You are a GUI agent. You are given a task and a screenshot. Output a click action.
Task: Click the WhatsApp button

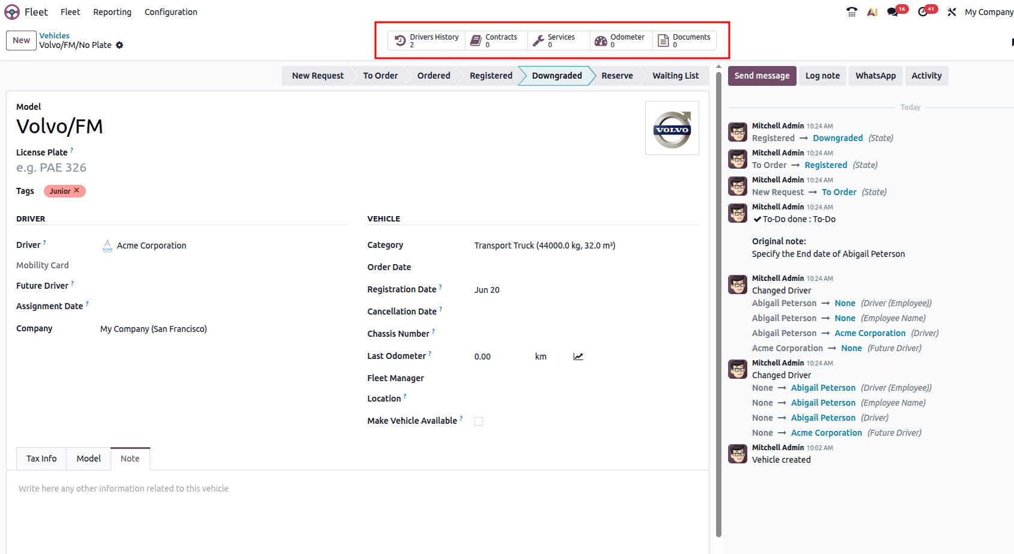coord(875,76)
